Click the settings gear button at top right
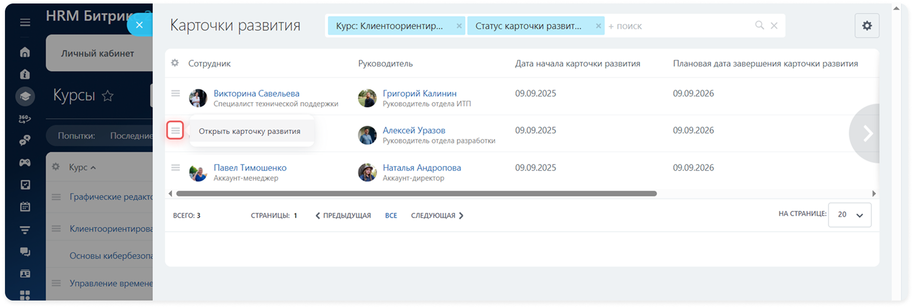Screen dimensions: 913x308 pyautogui.click(x=867, y=25)
